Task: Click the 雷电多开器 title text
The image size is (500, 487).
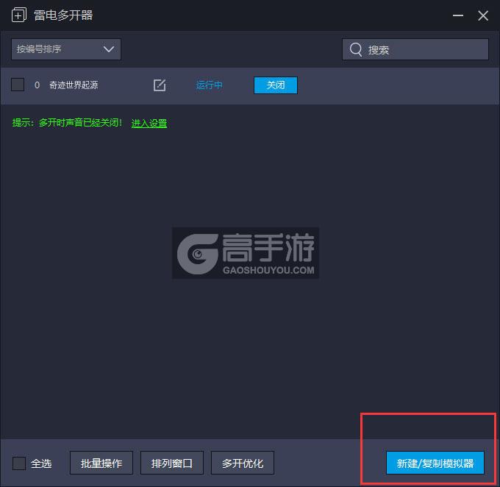Action: point(63,15)
